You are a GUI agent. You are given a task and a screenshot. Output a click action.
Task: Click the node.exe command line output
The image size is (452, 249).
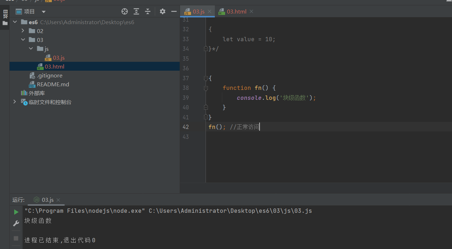(x=168, y=211)
